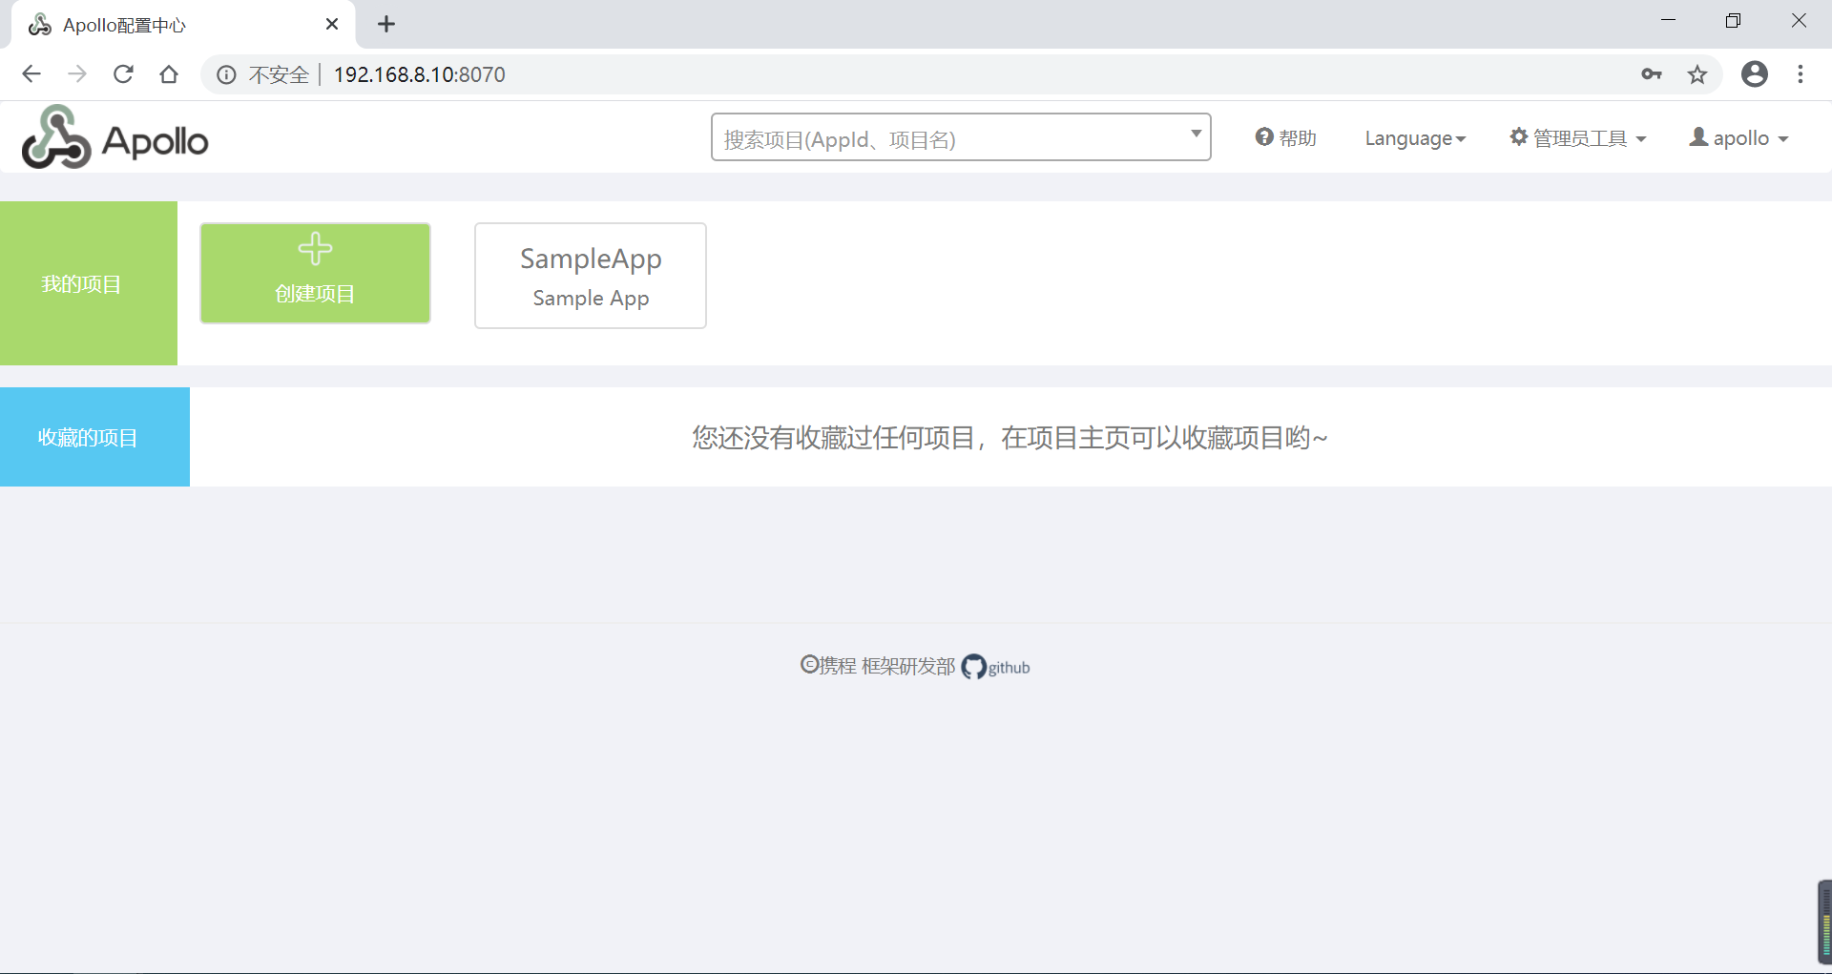This screenshot has width=1832, height=974.
Task: Bookmark the page via the star icon
Action: [1697, 73]
